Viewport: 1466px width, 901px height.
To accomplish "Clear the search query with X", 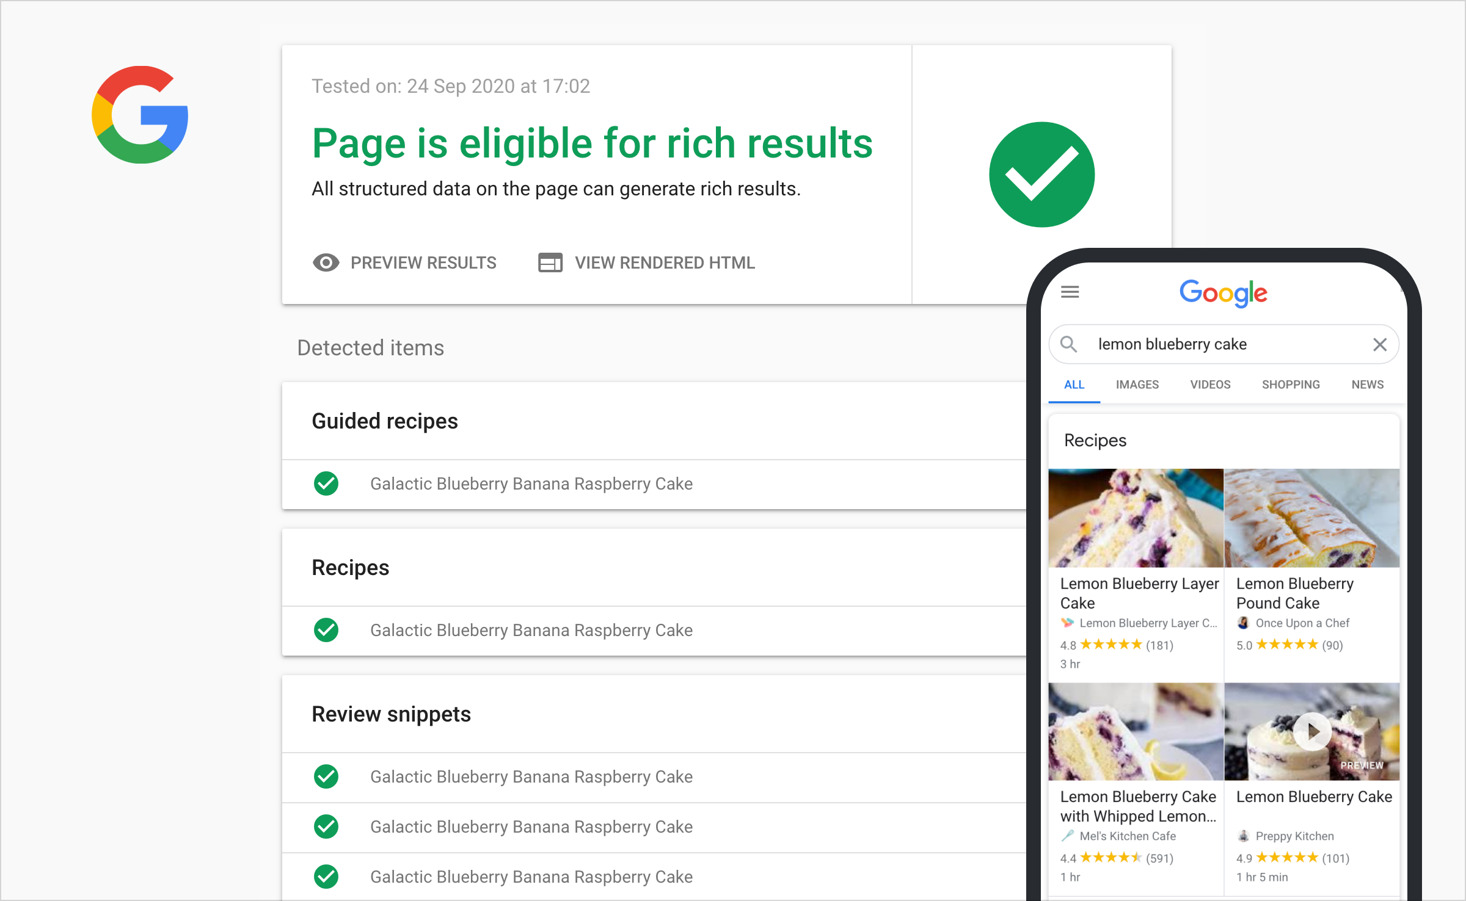I will tap(1379, 344).
